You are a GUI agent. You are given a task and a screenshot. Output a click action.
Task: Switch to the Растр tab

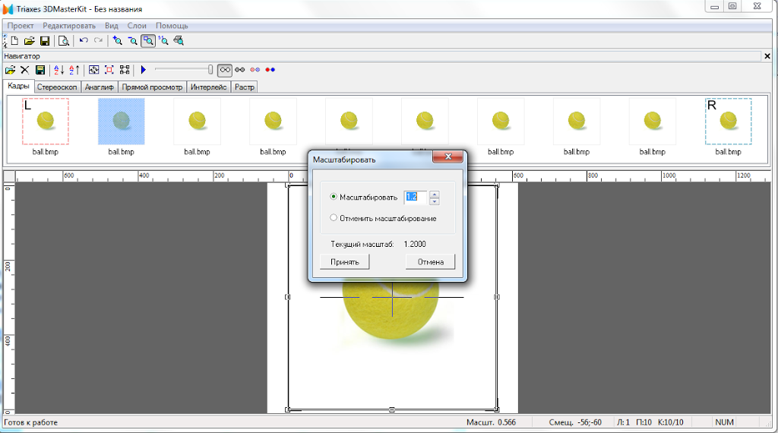244,87
